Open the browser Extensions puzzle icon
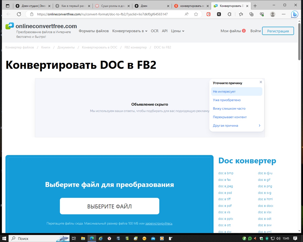The height and width of the screenshot is (242, 303). 229,14
